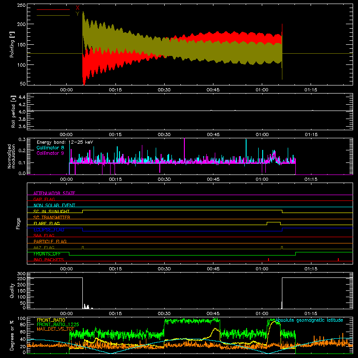Click the Collimator 8 legend entry
The width and height of the screenshot is (358, 358).
pos(50,148)
